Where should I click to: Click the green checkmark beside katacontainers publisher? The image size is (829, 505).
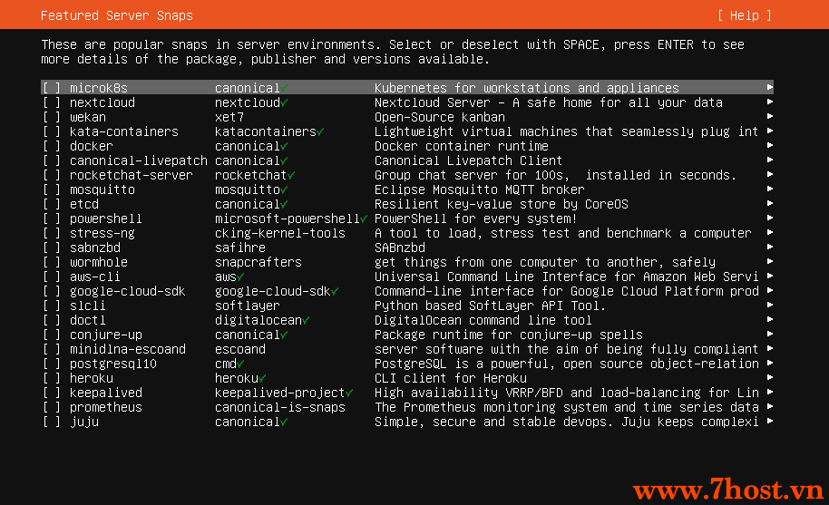[x=320, y=132]
